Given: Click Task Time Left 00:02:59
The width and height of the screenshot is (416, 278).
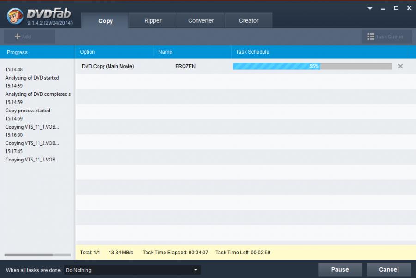Looking at the screenshot, I should (x=243, y=253).
